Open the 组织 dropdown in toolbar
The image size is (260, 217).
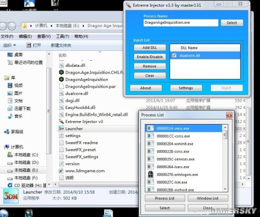pos(9,45)
